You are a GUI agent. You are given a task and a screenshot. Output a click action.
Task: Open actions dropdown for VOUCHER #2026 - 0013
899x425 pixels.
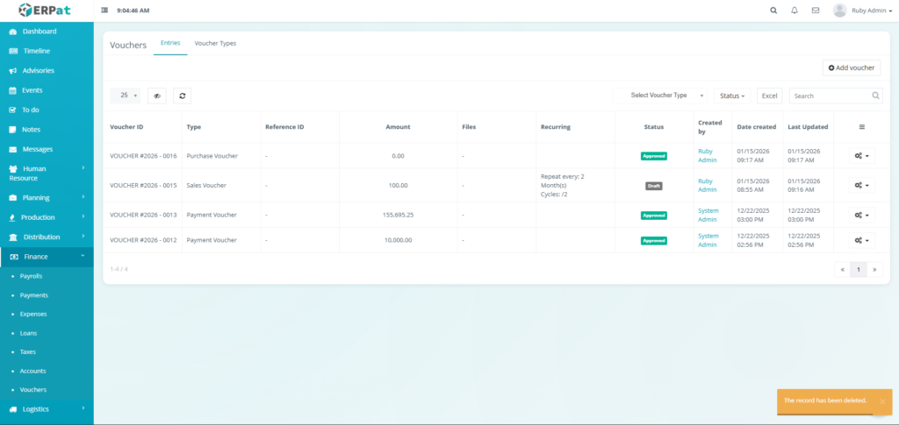point(862,215)
